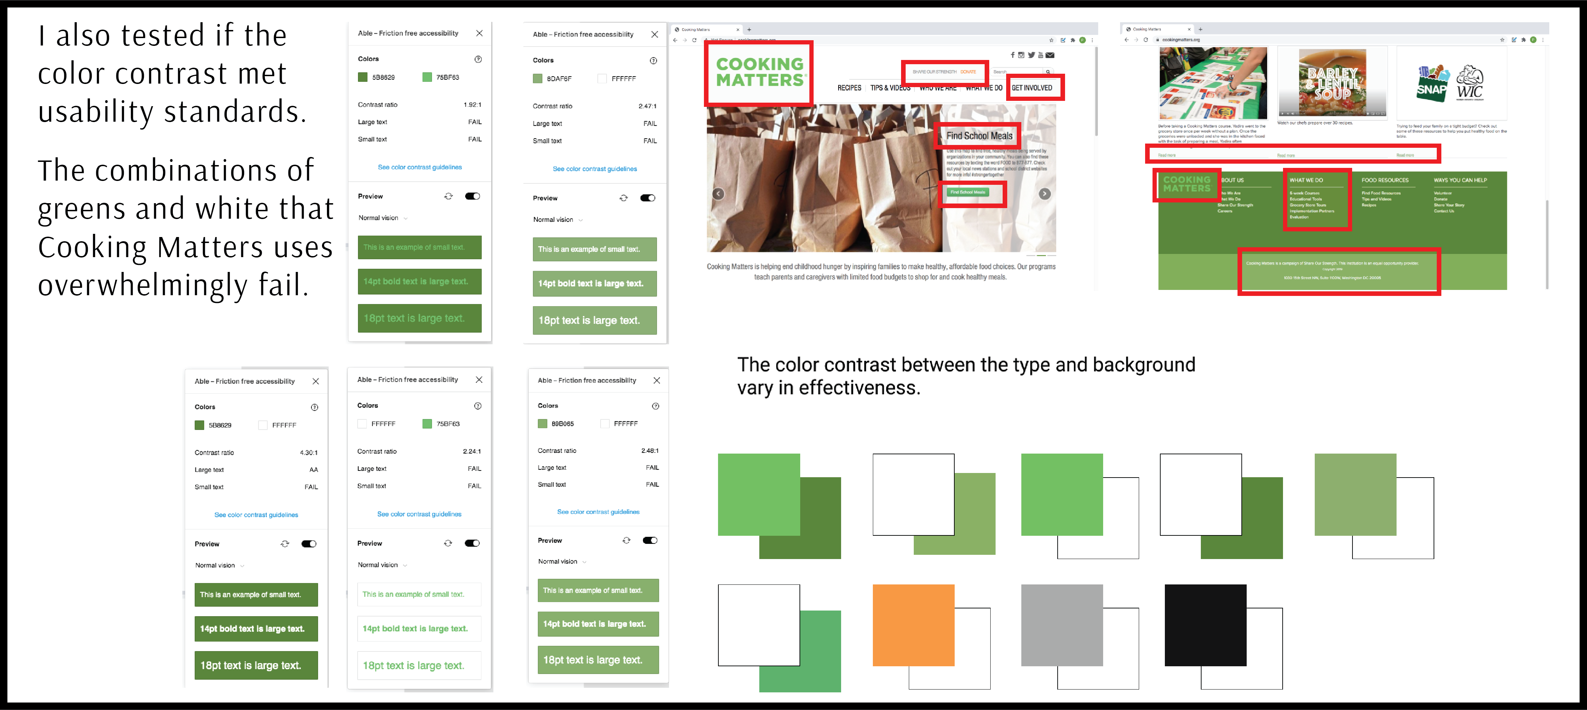This screenshot has width=1587, height=710.
Task: Open the Facebook icon on the Cooking Matters homepage
Action: point(1012,55)
